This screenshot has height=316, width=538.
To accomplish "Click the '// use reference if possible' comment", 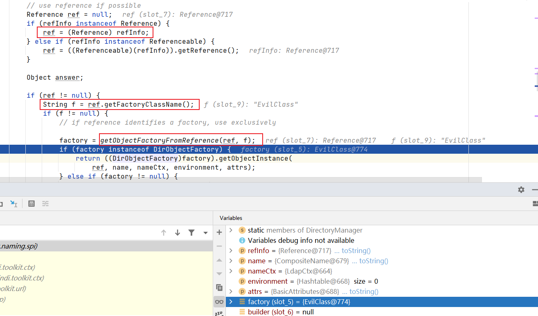I will [x=84, y=5].
